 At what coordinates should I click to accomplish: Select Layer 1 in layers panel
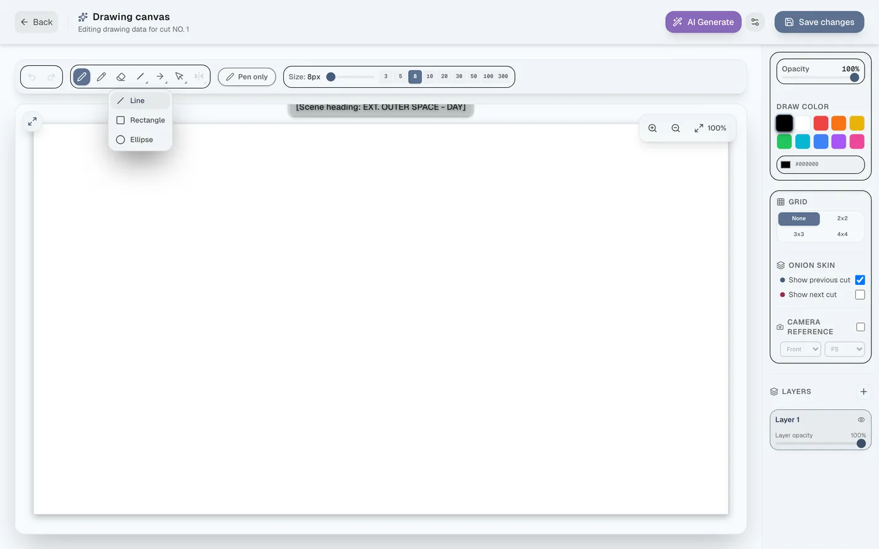point(821,430)
